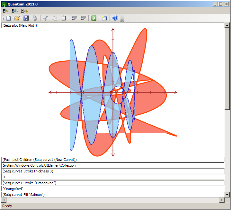The height and width of the screenshot is (210, 231).
Task: Click the "(Setq curve1.StrokeThickness 3)" line
Action: (113, 171)
